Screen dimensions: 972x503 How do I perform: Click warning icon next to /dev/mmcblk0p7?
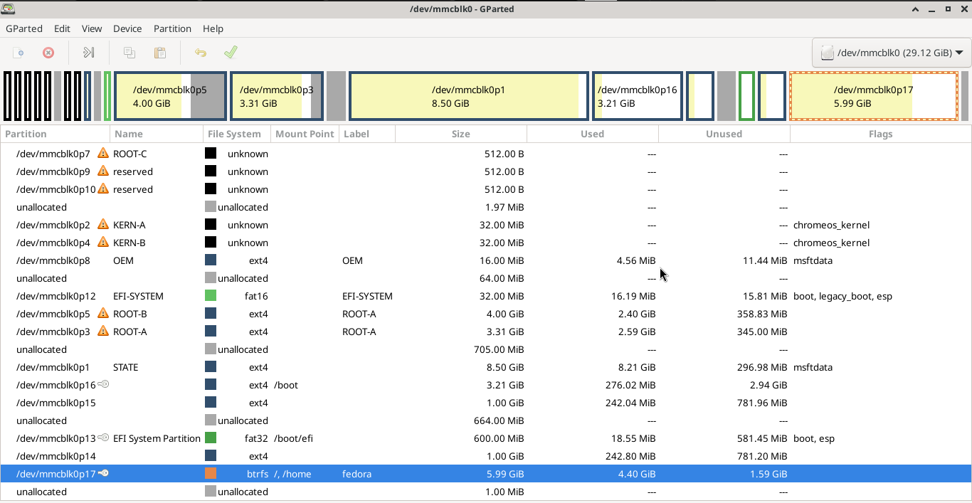[x=103, y=153]
